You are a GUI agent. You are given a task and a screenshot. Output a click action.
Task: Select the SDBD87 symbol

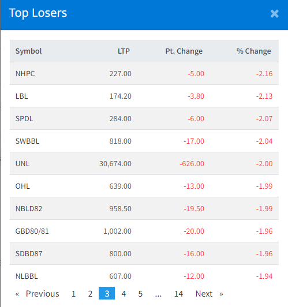tap(29, 254)
